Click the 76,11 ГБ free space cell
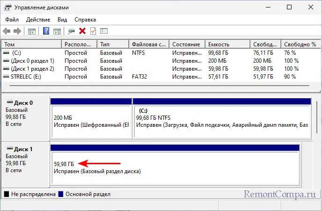Viewport: 322px width, 211px height. click(x=263, y=53)
